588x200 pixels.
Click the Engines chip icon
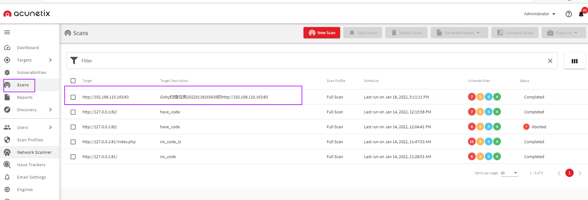tap(7, 189)
